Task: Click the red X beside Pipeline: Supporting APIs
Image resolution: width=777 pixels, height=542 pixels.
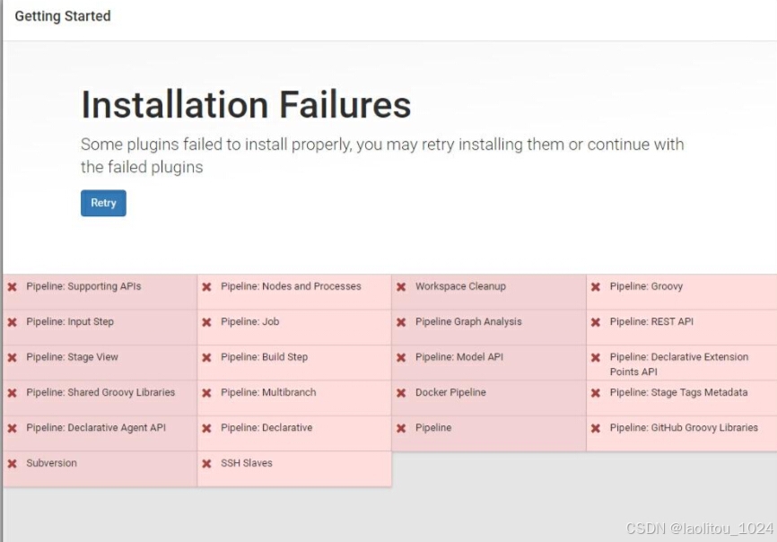Action: (x=13, y=287)
